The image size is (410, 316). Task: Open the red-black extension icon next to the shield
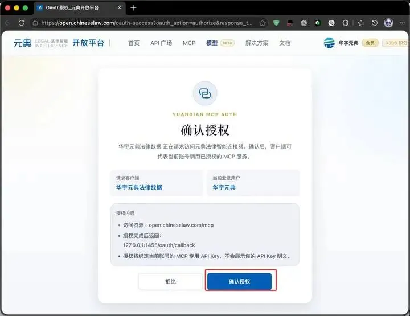click(290, 23)
